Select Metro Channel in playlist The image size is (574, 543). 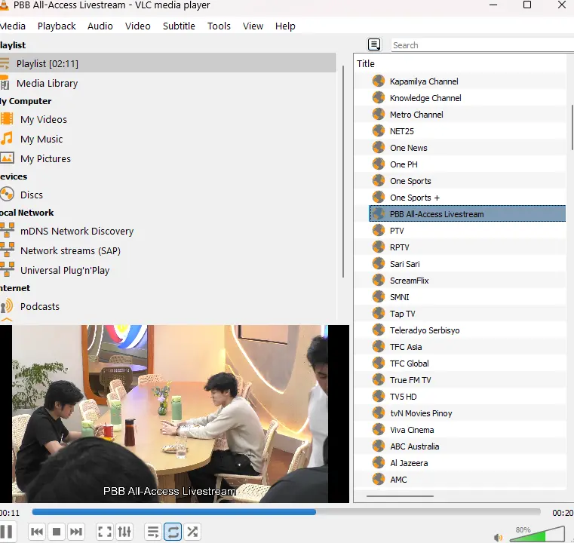[468, 115]
